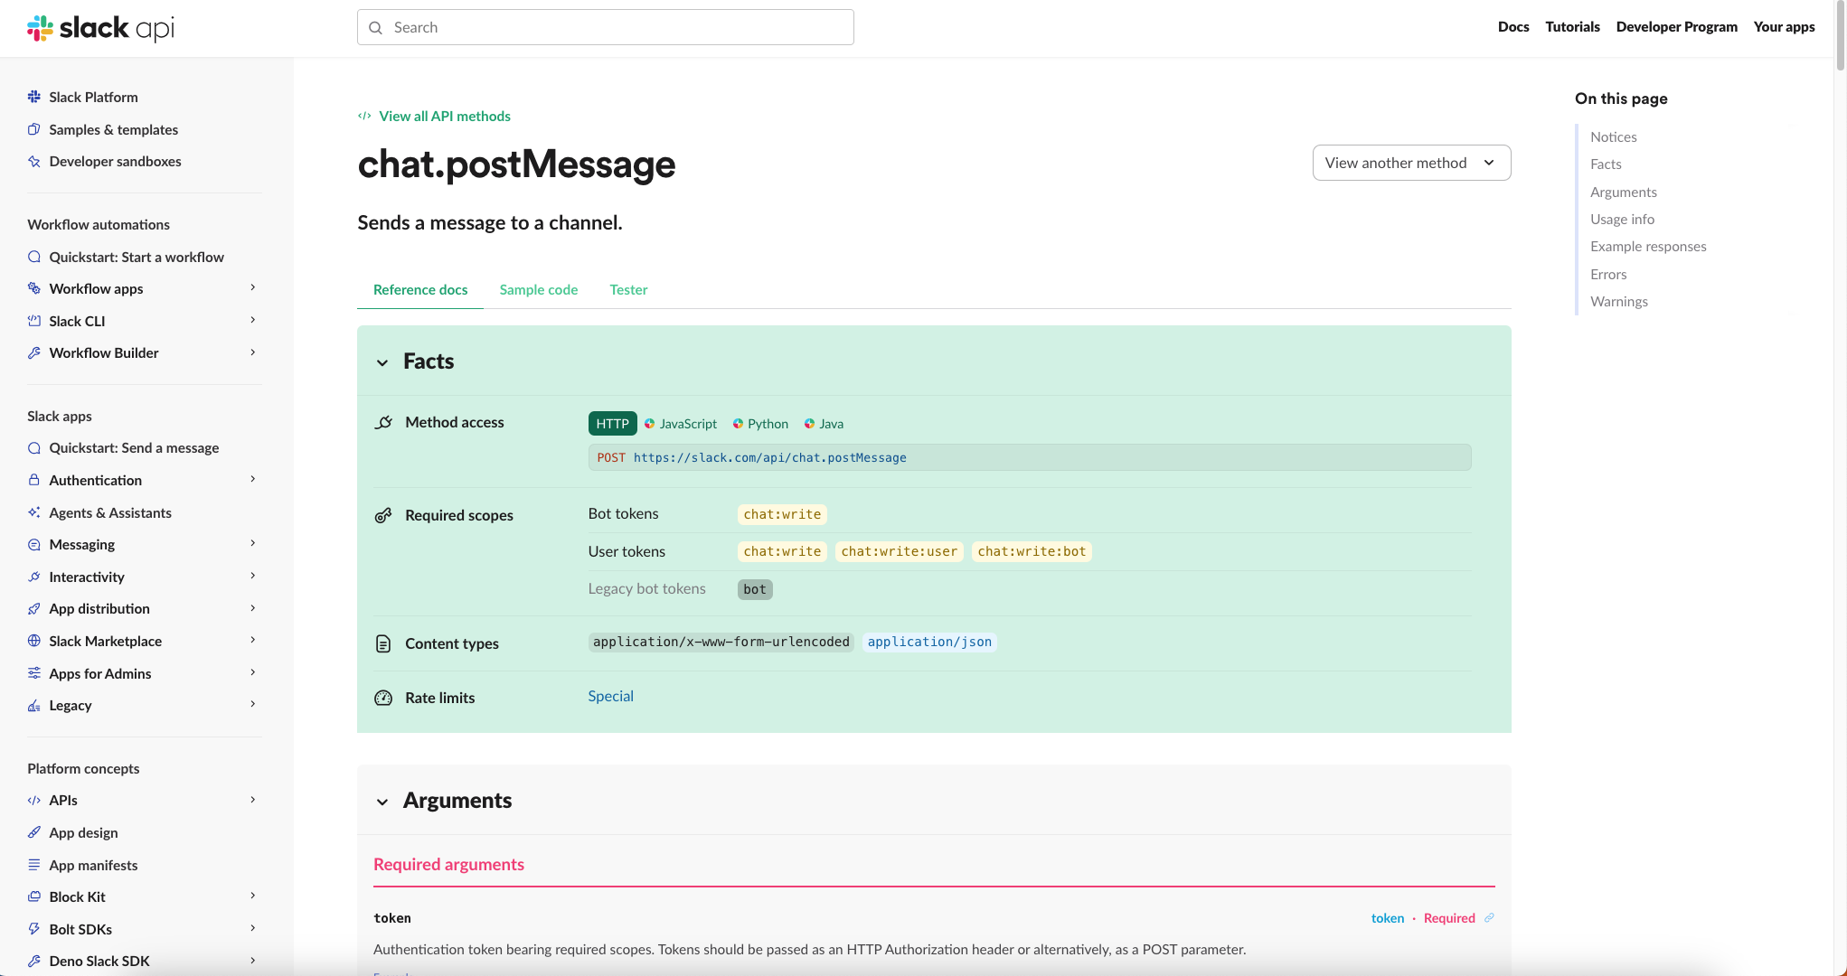Click the Workflow apps icon
This screenshot has height=976, width=1847.
[34, 288]
